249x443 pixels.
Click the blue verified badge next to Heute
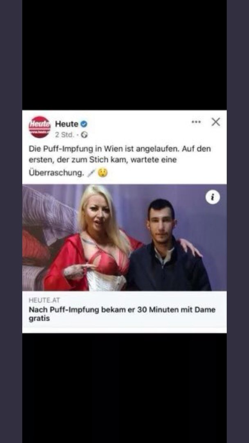click(84, 124)
